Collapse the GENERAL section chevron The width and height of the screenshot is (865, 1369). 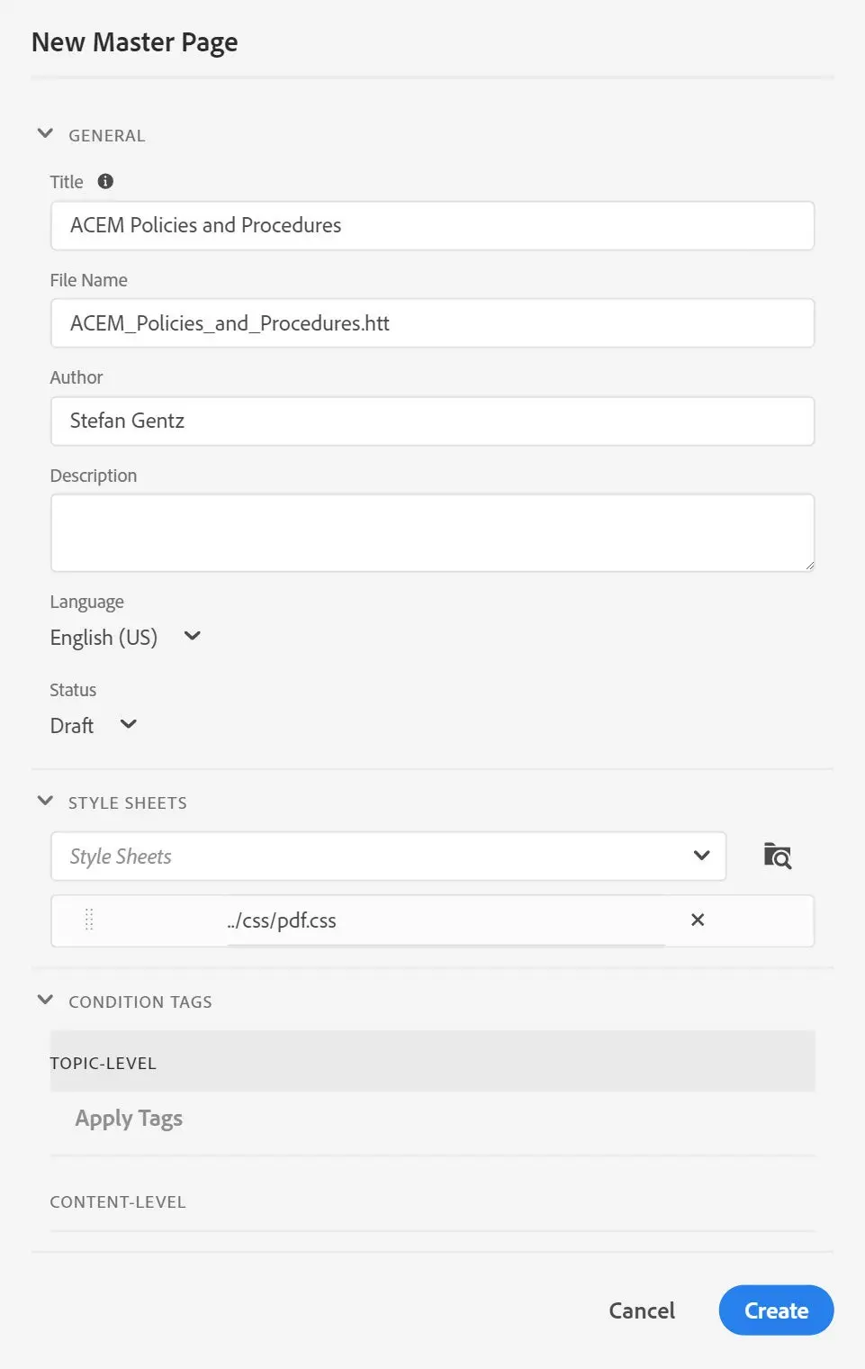pos(45,132)
